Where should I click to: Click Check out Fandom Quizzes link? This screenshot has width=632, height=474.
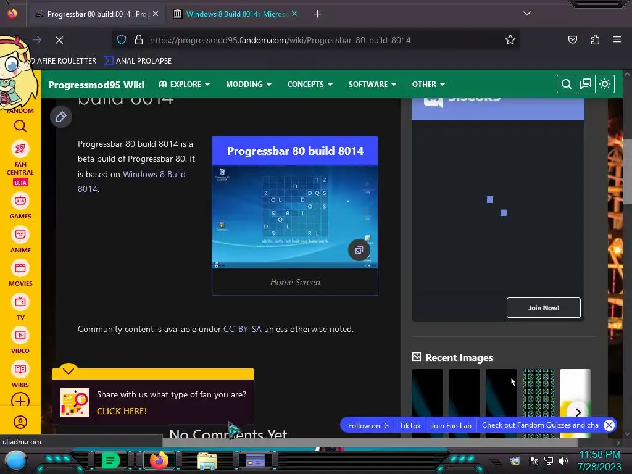point(540,425)
